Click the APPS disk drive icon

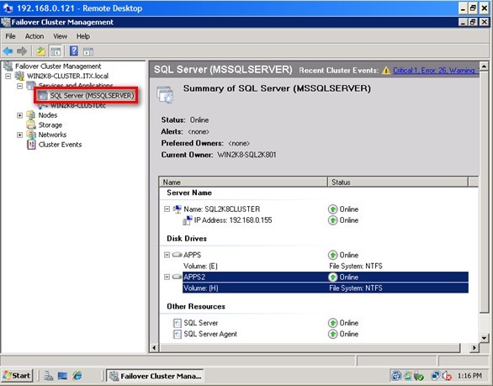[177, 255]
